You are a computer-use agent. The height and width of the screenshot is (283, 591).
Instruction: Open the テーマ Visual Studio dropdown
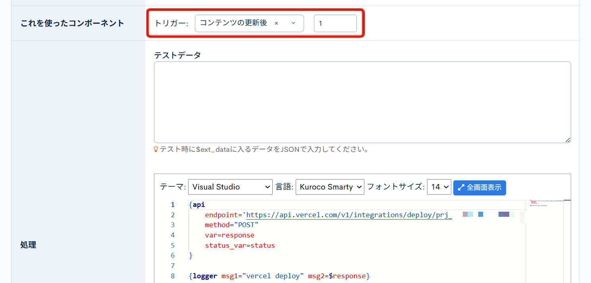230,187
